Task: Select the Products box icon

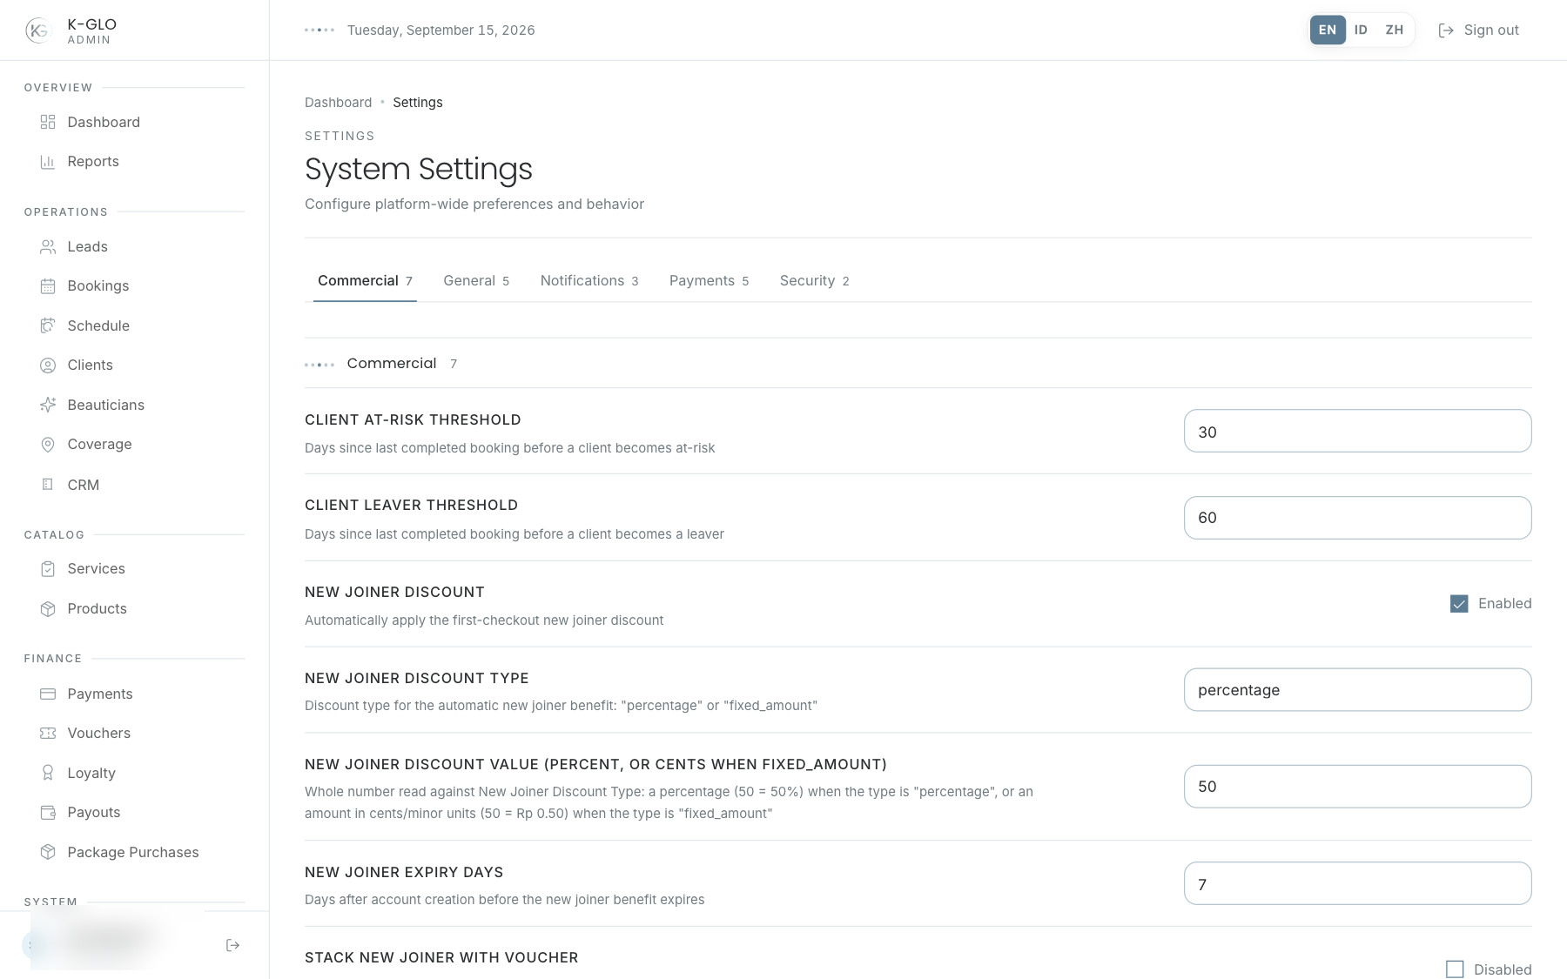Action: (x=48, y=609)
